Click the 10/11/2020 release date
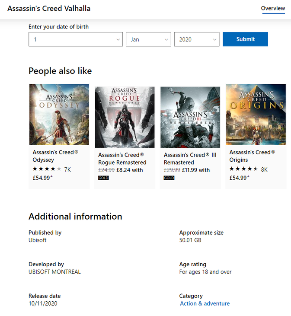291x316 pixels. [43, 303]
